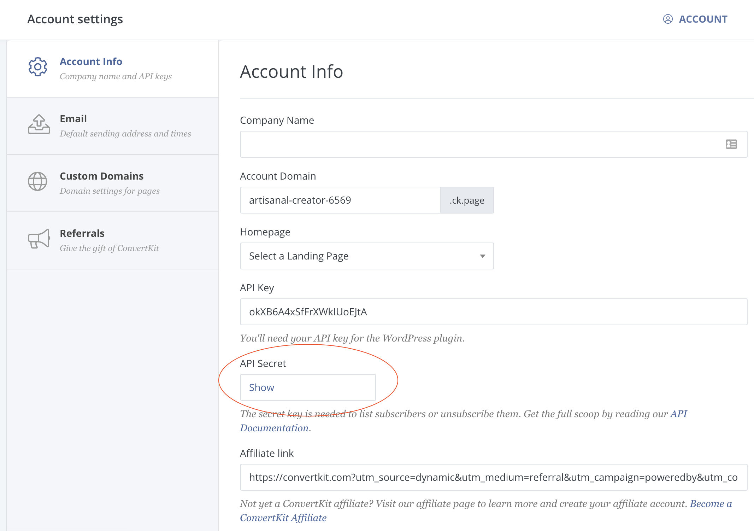754x531 pixels.
Task: Click 'Give the gift of ConvertKit' subtitle
Action: (x=109, y=248)
